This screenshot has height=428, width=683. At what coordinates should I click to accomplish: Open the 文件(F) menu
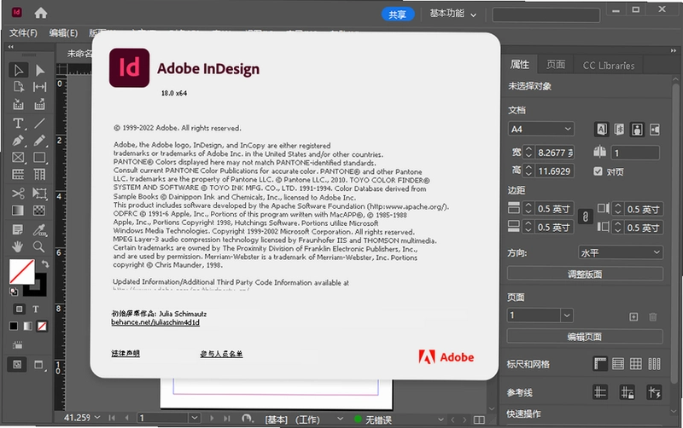[x=24, y=33]
